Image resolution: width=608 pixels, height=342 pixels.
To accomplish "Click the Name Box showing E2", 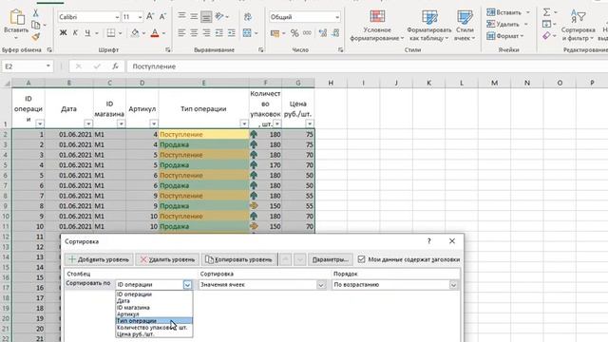I will click(x=28, y=66).
